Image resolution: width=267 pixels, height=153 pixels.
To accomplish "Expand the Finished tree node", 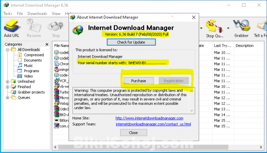I will point(7,87).
